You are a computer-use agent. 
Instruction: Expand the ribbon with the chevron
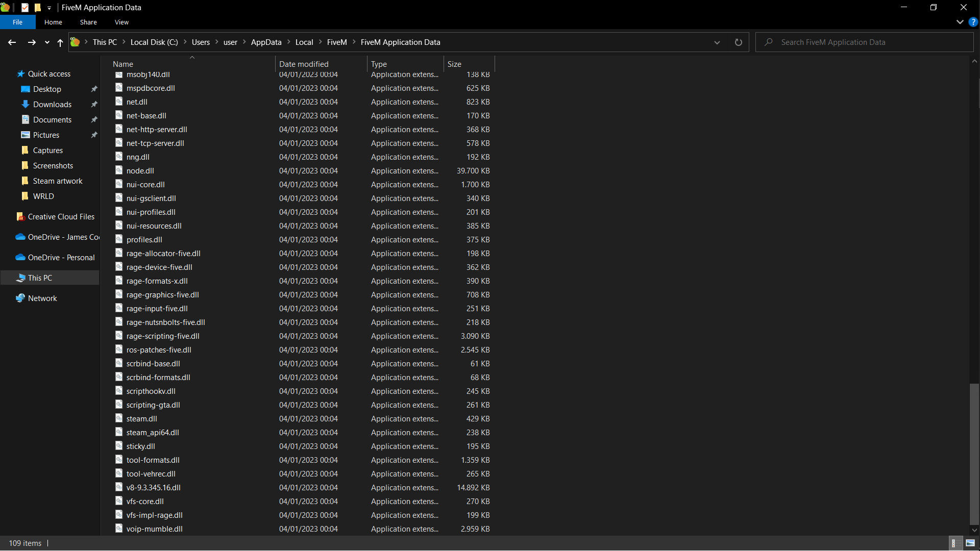pyautogui.click(x=960, y=22)
